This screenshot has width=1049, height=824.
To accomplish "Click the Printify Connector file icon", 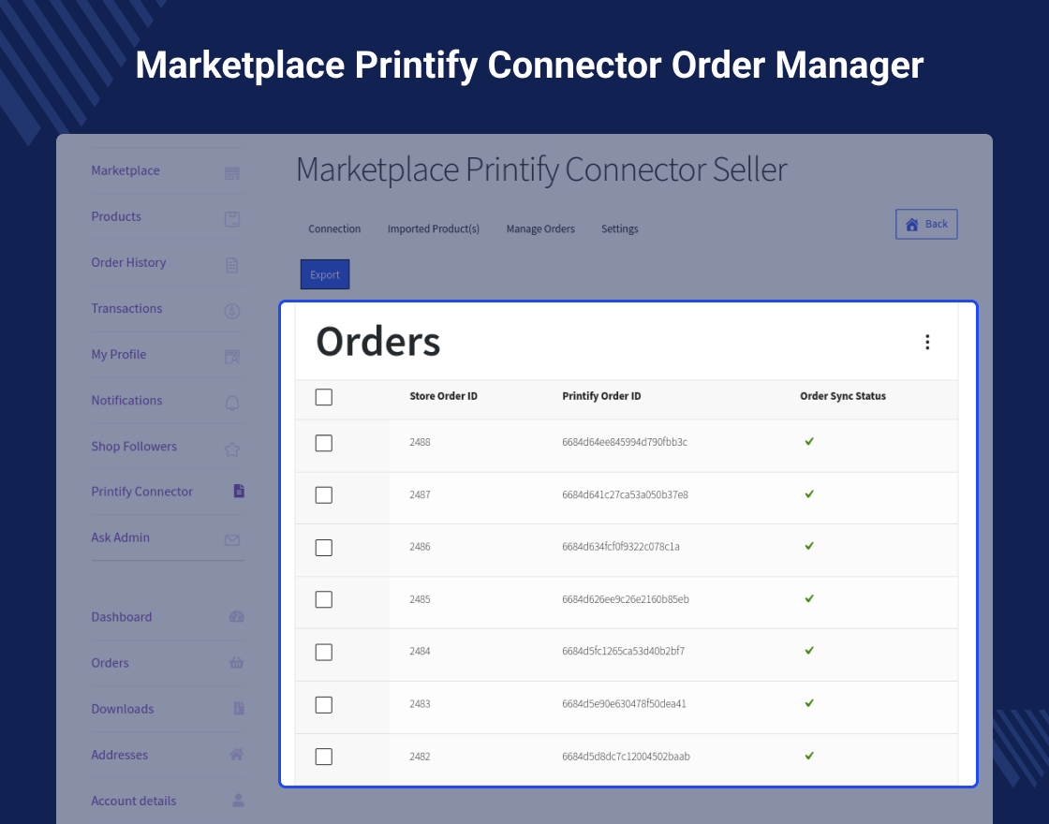I will (x=239, y=491).
